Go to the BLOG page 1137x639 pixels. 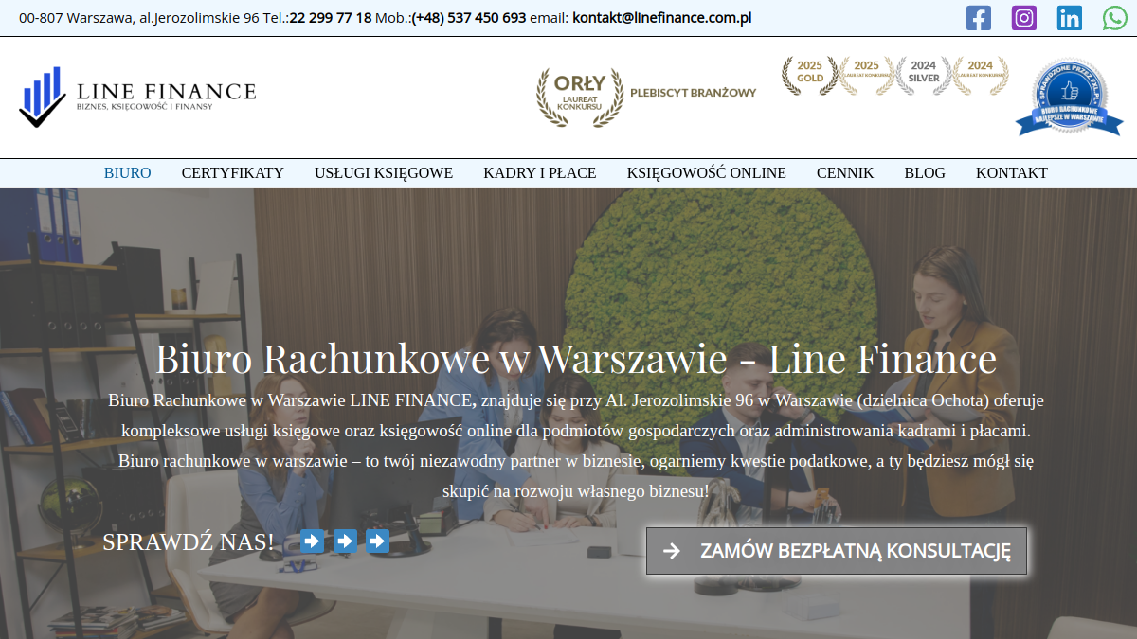925,173
